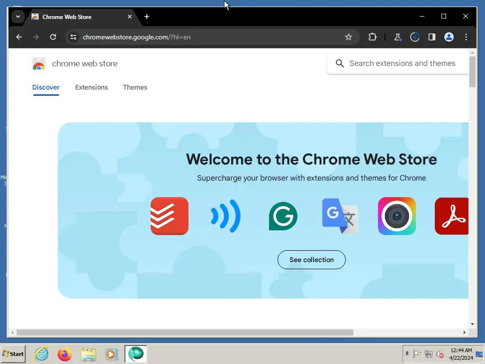The height and width of the screenshot is (364, 485).
Task: Close the Chrome Web Store tab
Action: point(130,17)
